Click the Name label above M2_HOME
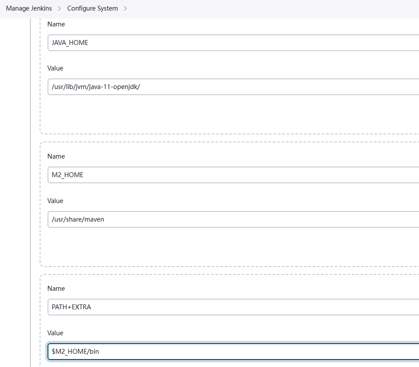Screen dimensions: 419x367 [56, 156]
